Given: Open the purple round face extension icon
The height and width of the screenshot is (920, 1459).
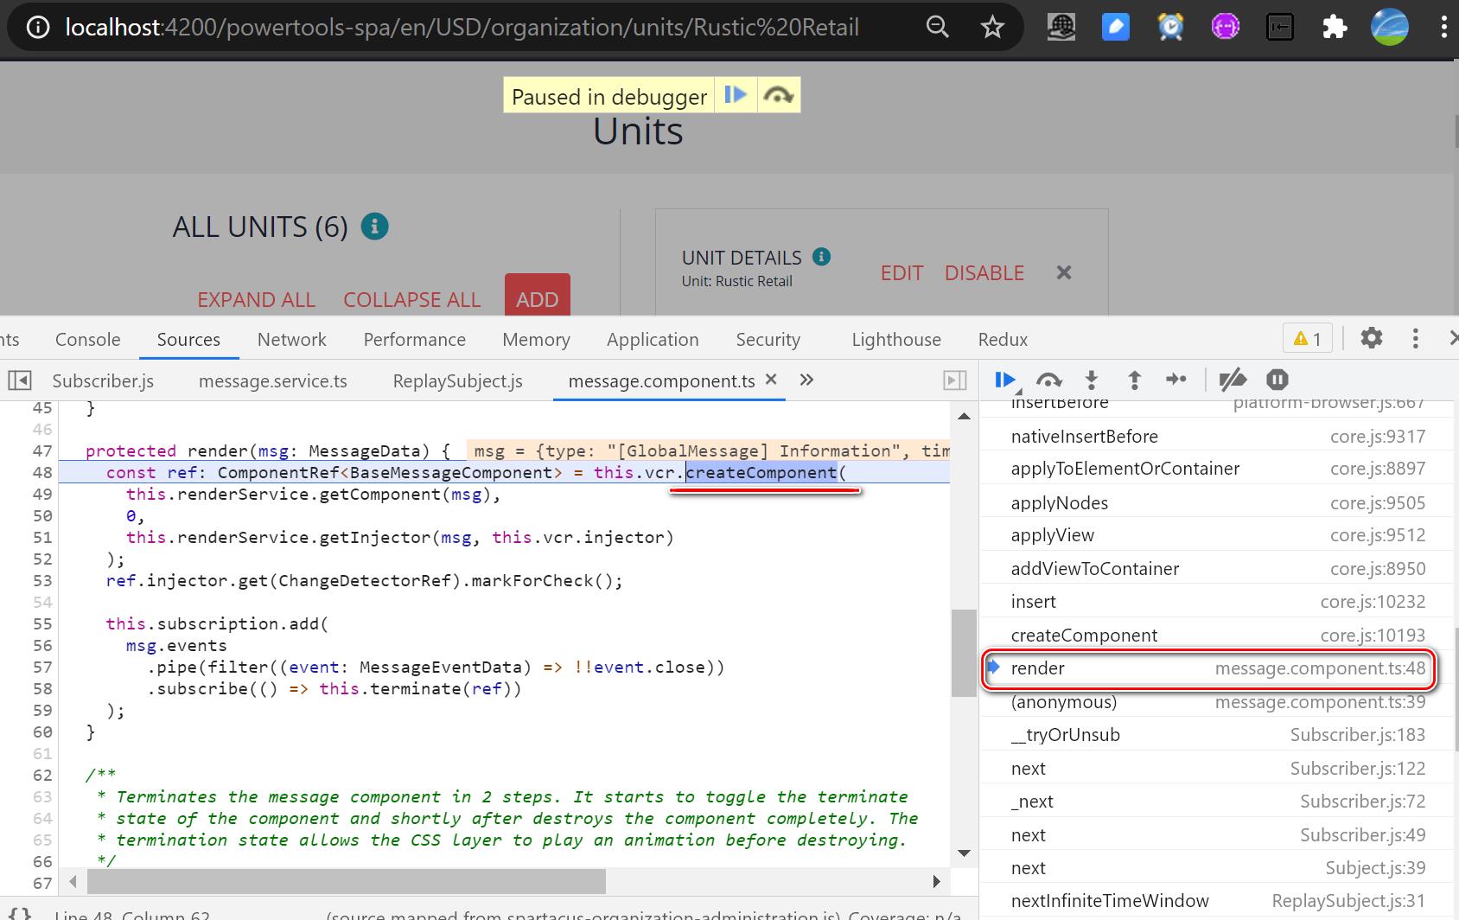Looking at the screenshot, I should pyautogui.click(x=1225, y=28).
